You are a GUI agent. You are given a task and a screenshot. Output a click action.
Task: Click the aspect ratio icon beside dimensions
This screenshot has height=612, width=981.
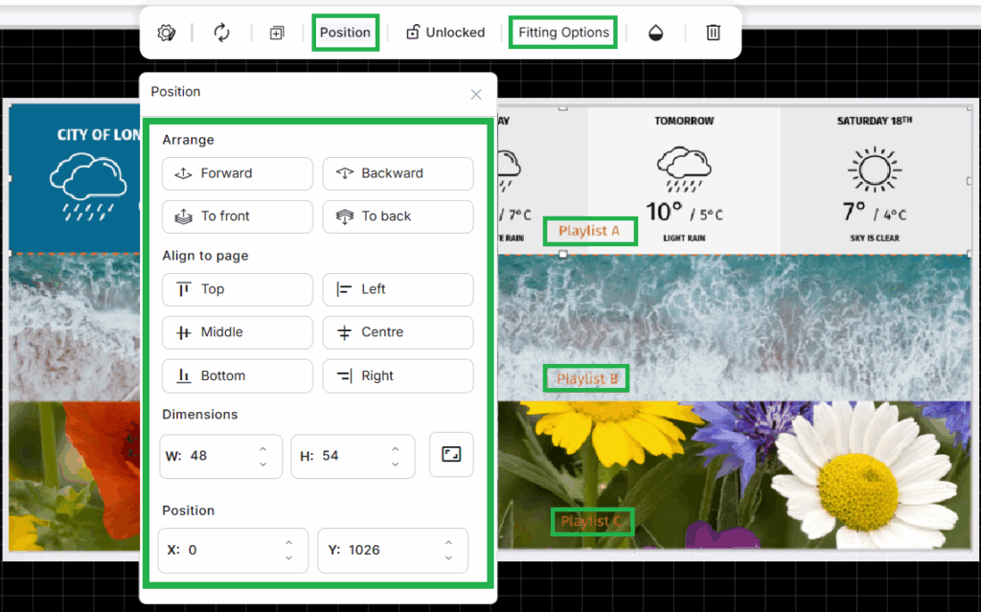tap(451, 454)
